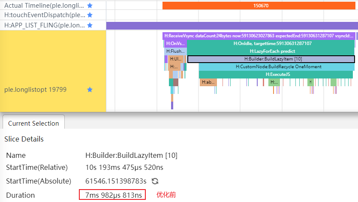
Task: Click the Actual Timeline row label
Action: (x=43, y=6)
